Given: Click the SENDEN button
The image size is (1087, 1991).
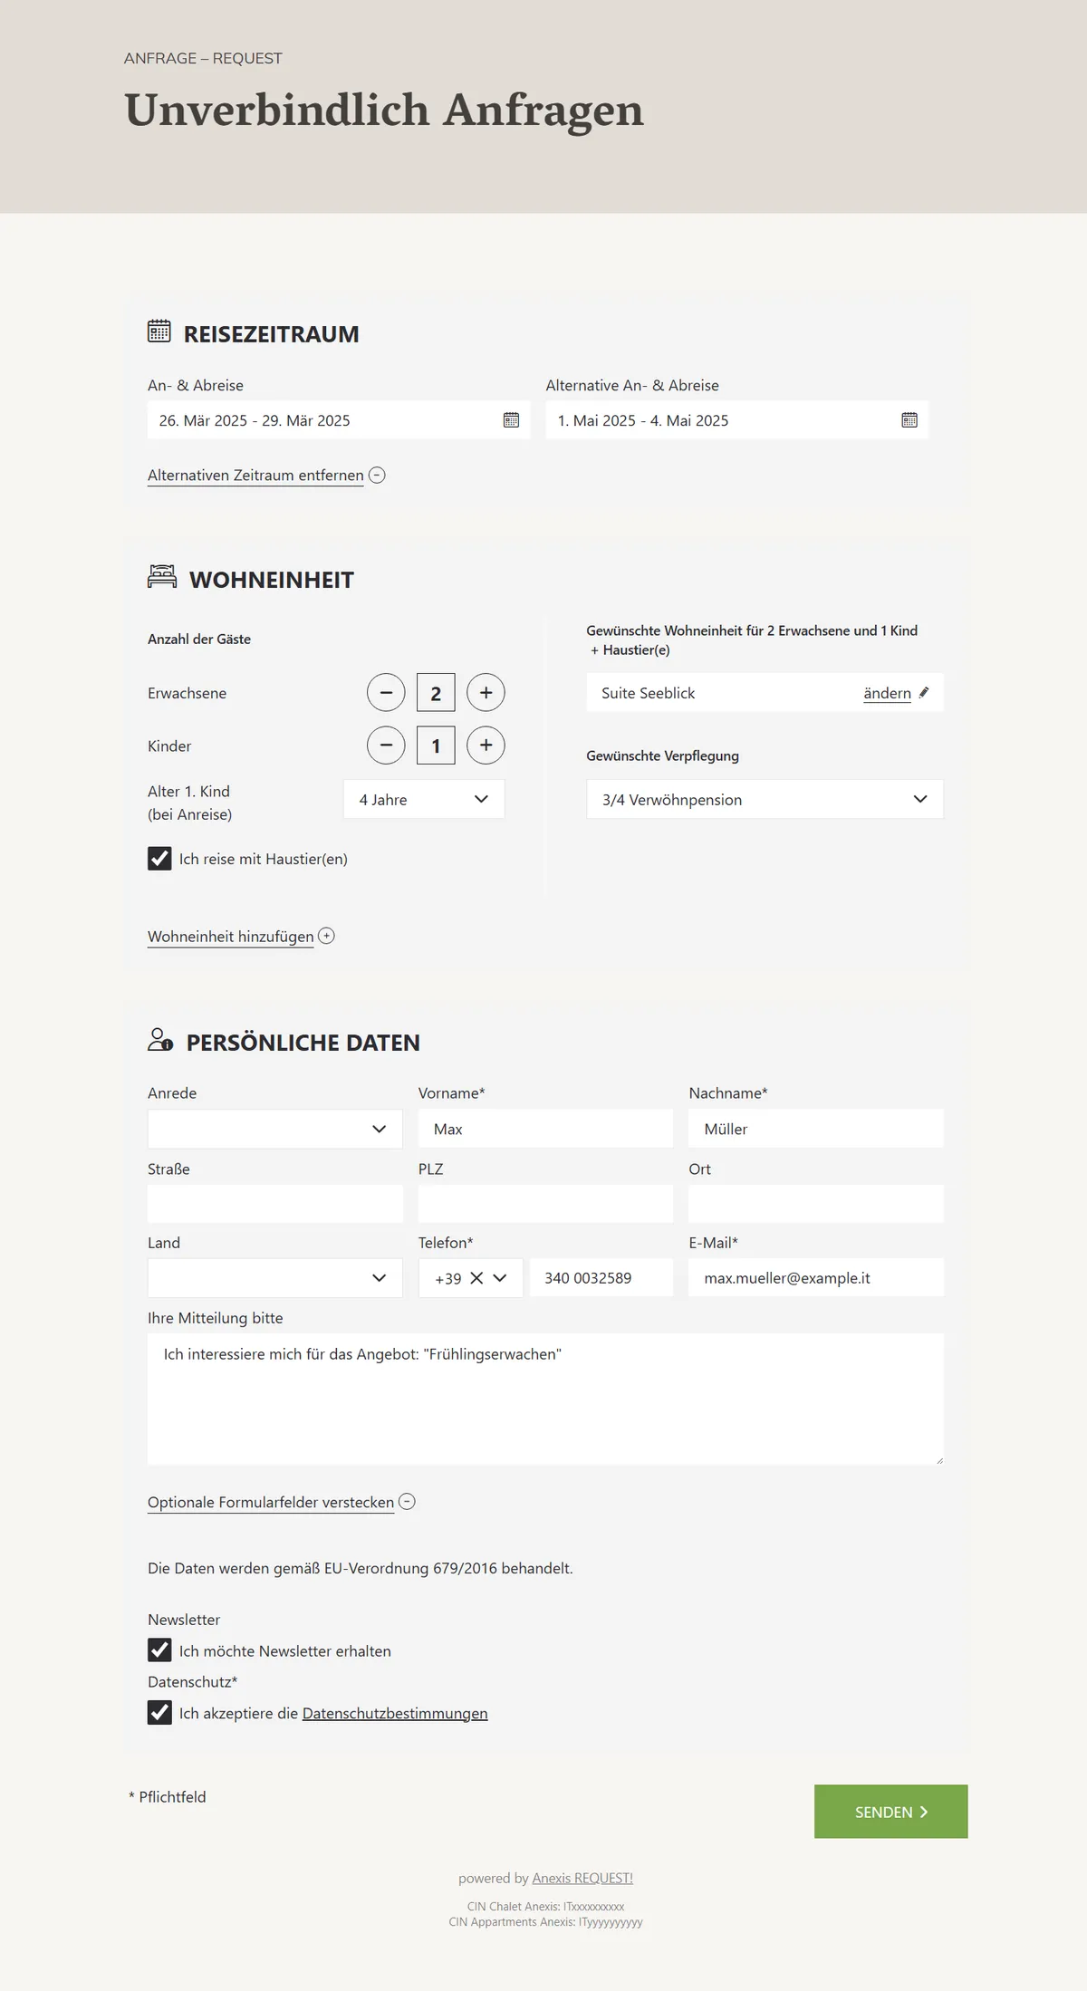Looking at the screenshot, I should [x=891, y=1812].
